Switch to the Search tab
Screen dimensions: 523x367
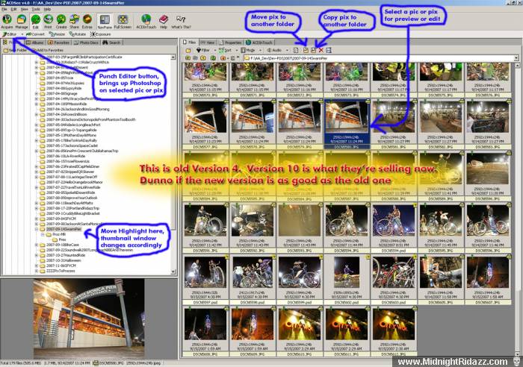[x=111, y=43]
